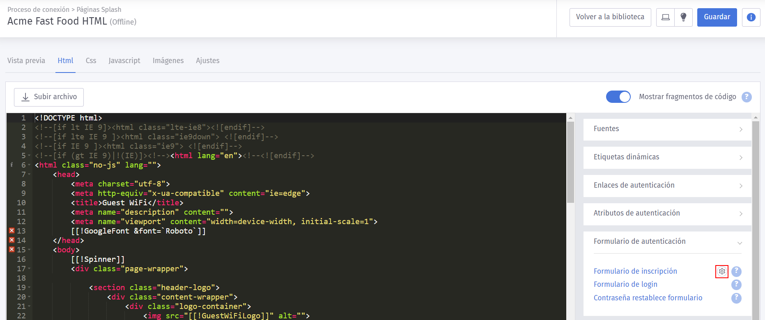The height and width of the screenshot is (320, 765).
Task: Click error marker on line 15
Action: 12,250
